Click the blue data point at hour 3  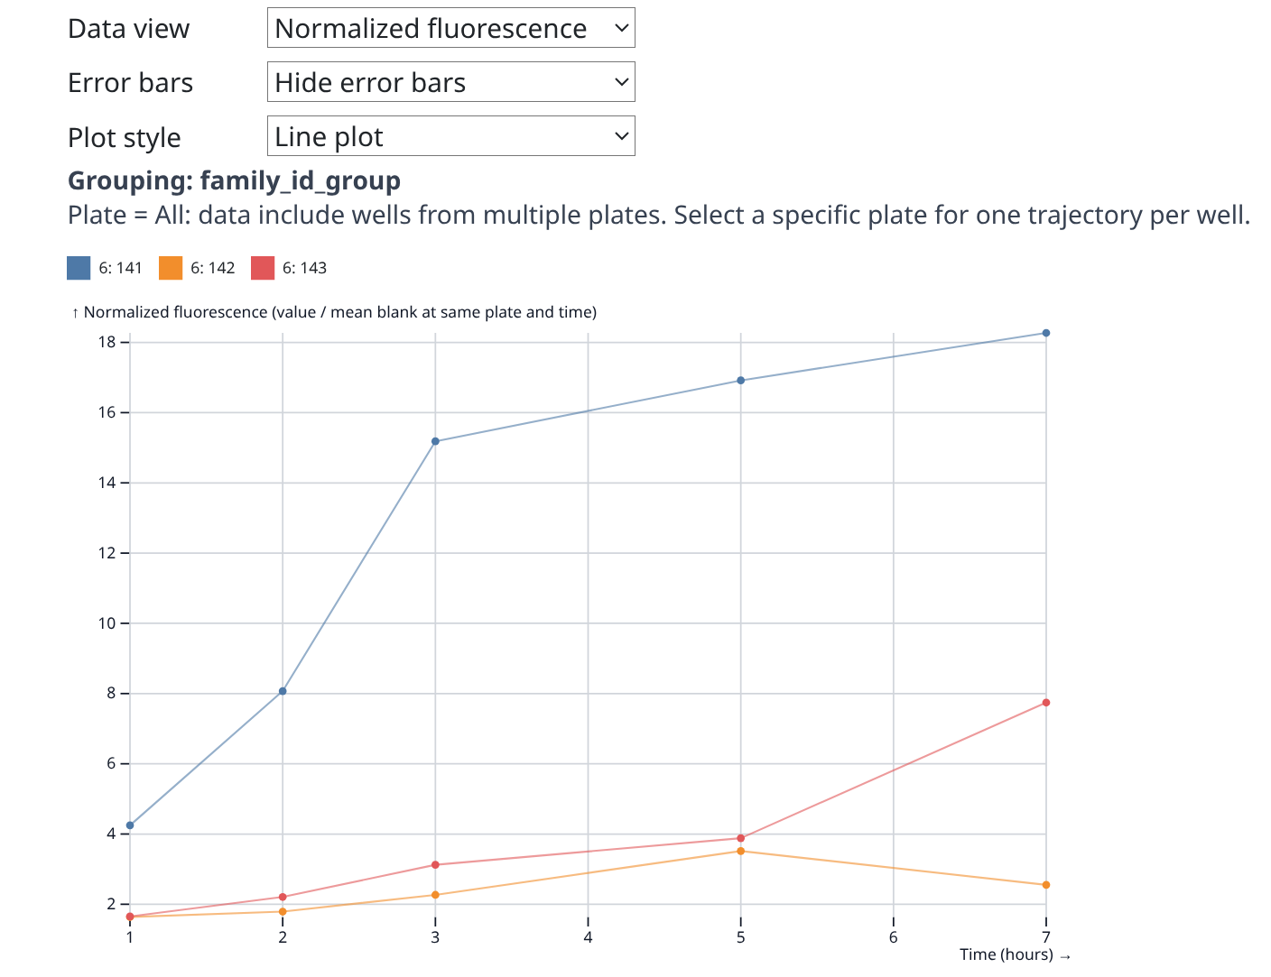pyautogui.click(x=435, y=441)
